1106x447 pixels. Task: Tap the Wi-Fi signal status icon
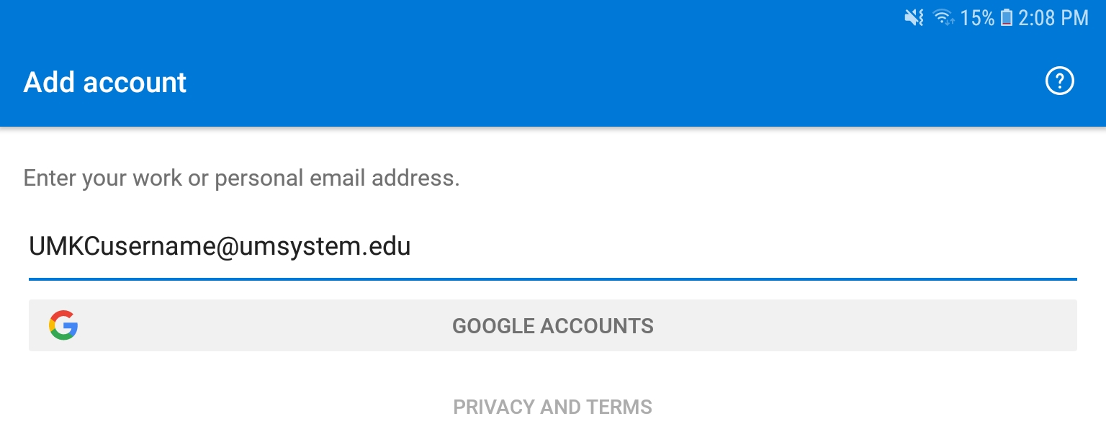[943, 18]
